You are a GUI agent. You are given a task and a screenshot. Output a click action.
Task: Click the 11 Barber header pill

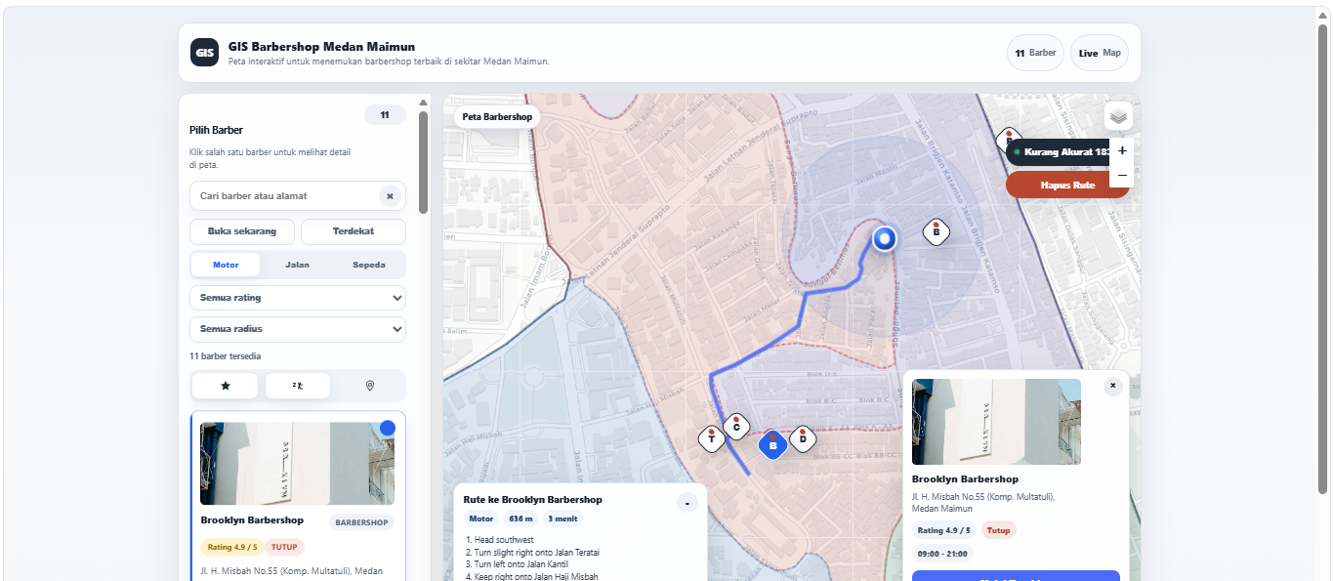pos(1035,53)
